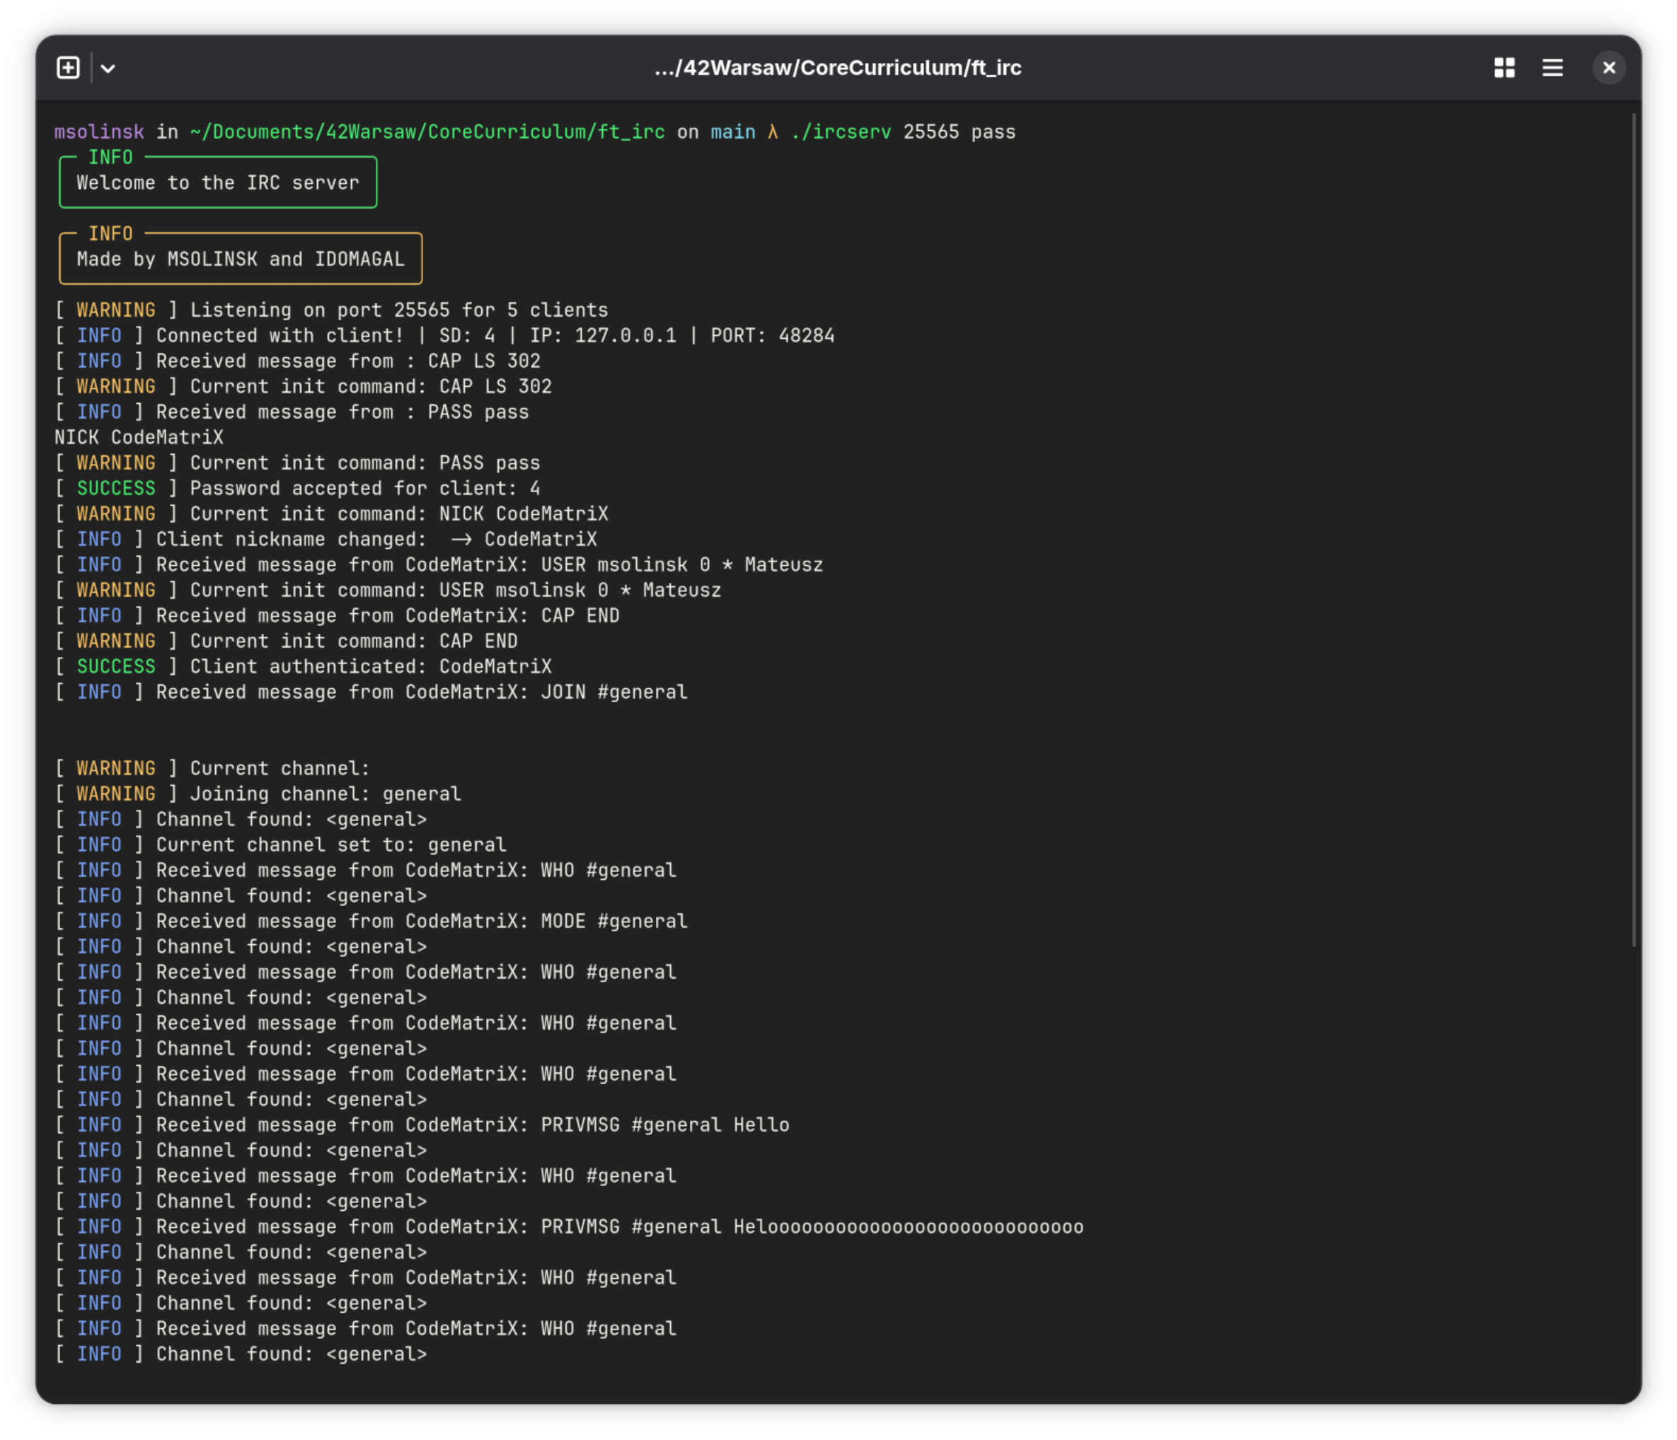The image size is (1677, 1440).
Task: Click 'PRIVMSG #general Hello' line
Action: (422, 1125)
